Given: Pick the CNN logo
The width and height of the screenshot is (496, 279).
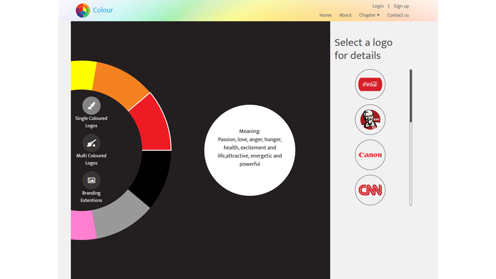Looking at the screenshot, I should tap(370, 190).
